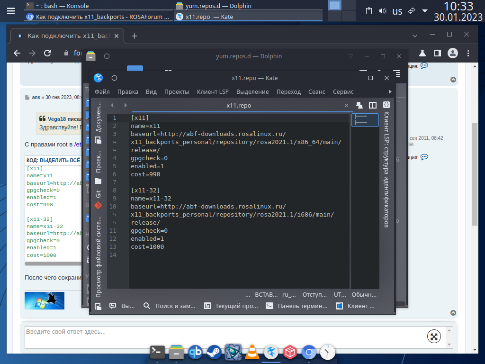Click the split view icon in Kate
The width and height of the screenshot is (485, 364).
tap(373, 105)
